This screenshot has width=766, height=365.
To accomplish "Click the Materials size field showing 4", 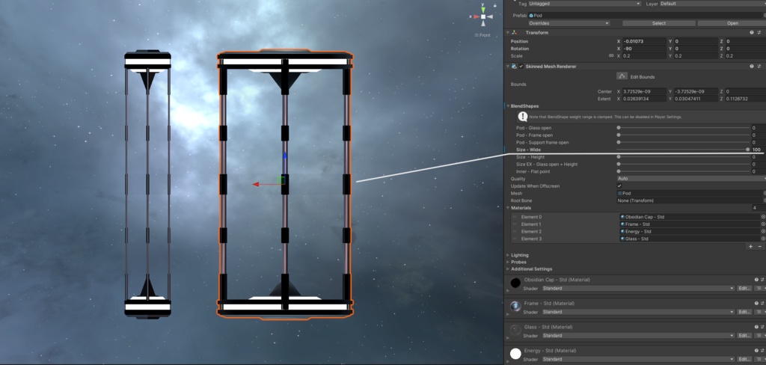I will tap(759, 208).
